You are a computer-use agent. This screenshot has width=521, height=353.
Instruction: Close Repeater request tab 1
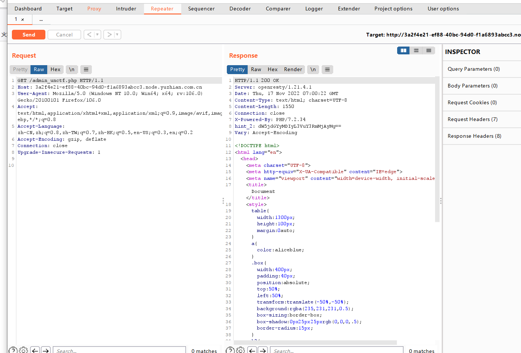coord(23,19)
